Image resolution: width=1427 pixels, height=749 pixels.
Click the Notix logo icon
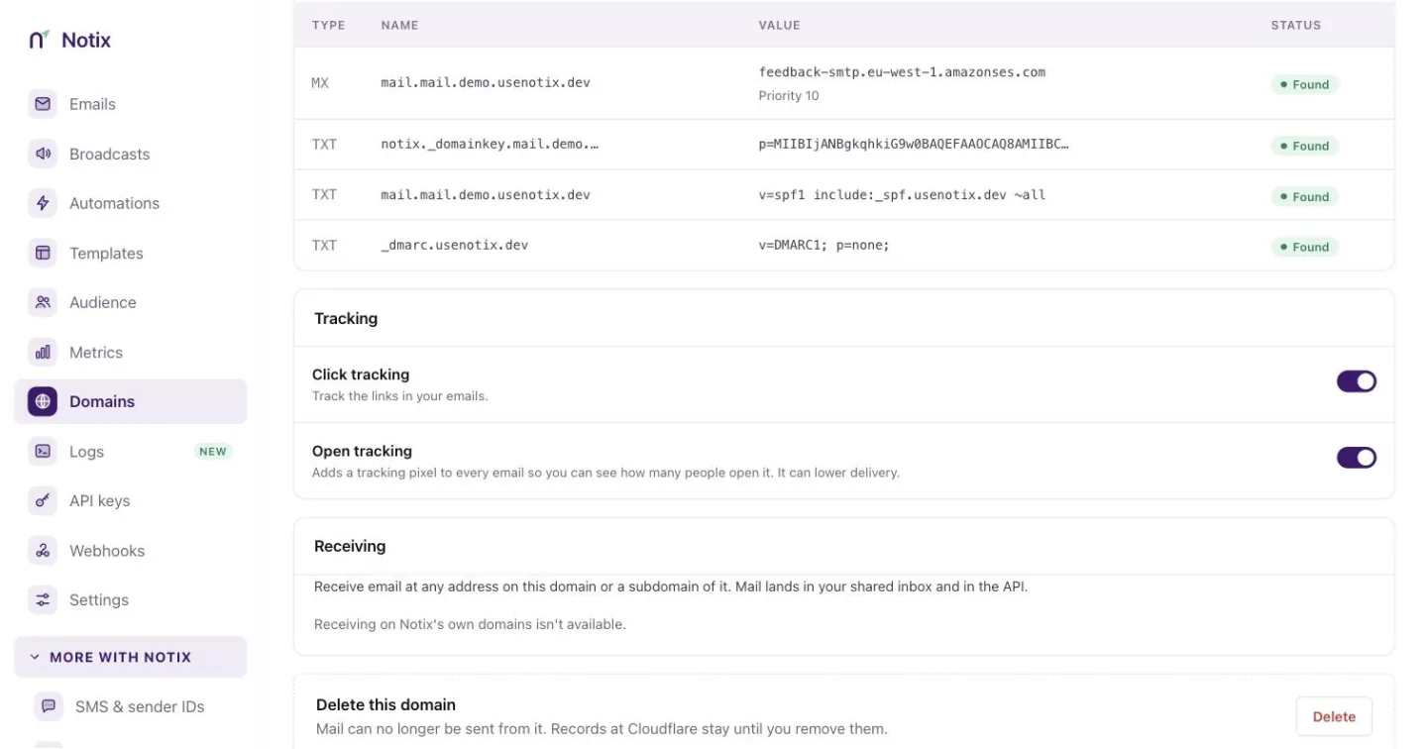click(40, 40)
